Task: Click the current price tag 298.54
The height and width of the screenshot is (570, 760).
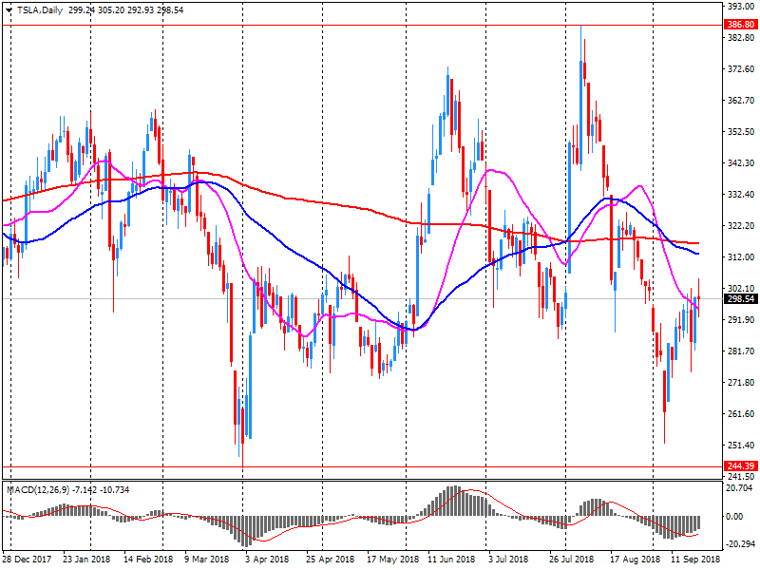Action: coord(739,298)
